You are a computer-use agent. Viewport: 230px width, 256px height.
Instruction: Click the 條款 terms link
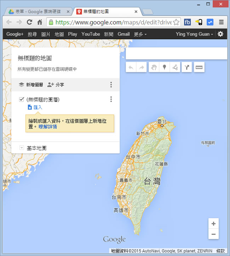(220, 251)
